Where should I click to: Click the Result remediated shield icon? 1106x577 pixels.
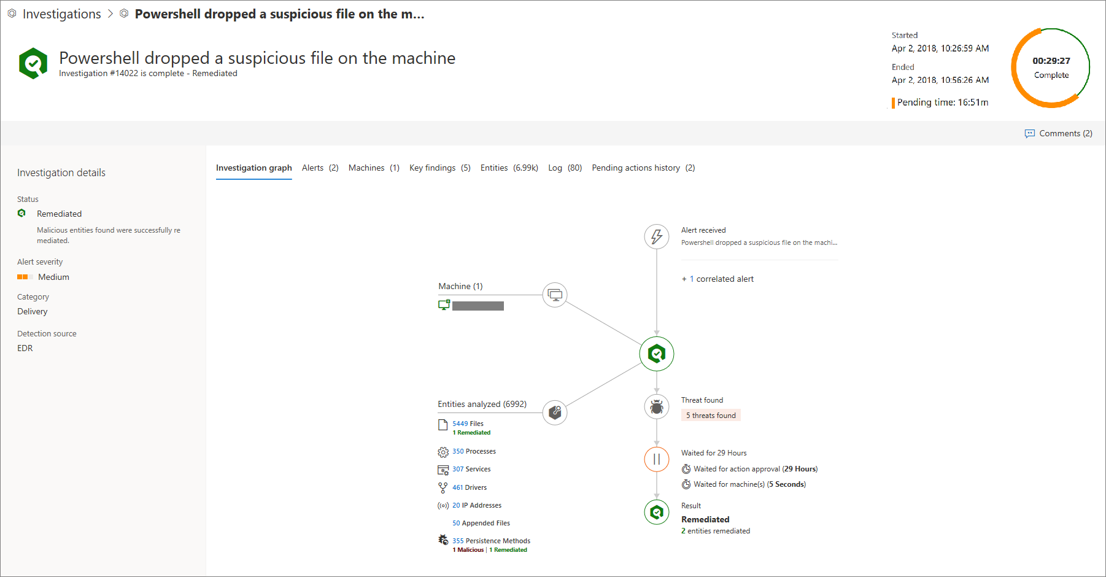[656, 512]
